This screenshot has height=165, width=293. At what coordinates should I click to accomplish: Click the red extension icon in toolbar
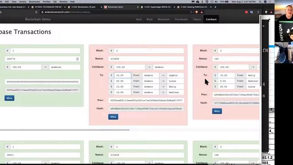[x=246, y=12]
